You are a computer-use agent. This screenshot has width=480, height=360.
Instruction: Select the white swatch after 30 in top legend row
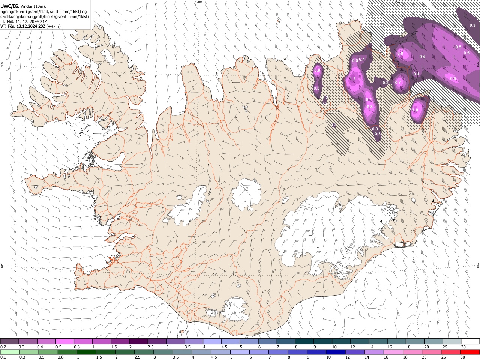[x=470, y=341]
